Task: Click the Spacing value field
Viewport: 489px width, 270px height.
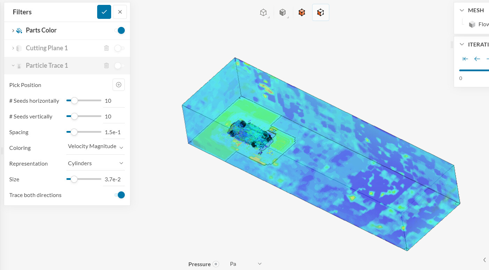Action: (114, 132)
